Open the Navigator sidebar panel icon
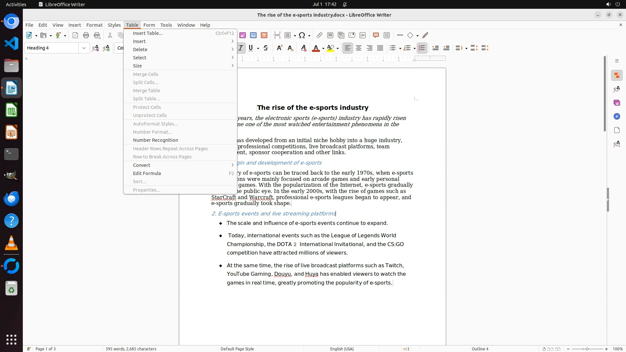 [x=617, y=116]
